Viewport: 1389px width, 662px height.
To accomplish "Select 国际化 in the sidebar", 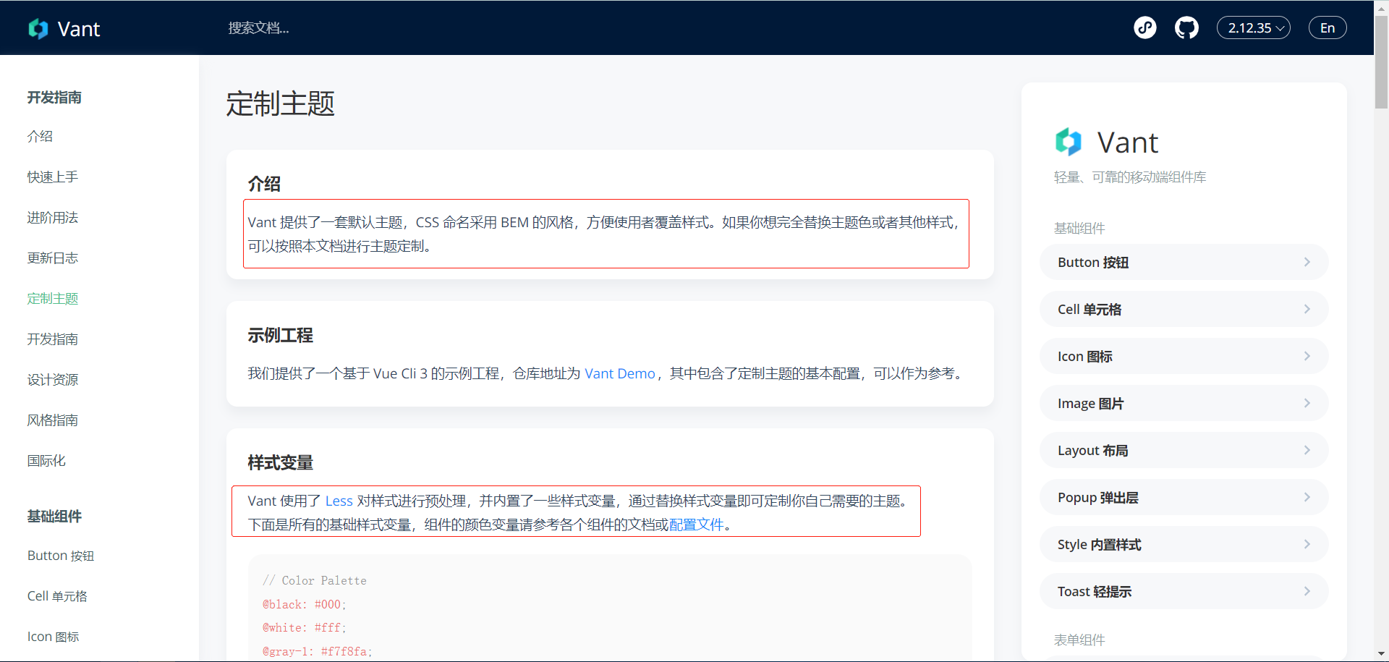I will click(x=46, y=460).
